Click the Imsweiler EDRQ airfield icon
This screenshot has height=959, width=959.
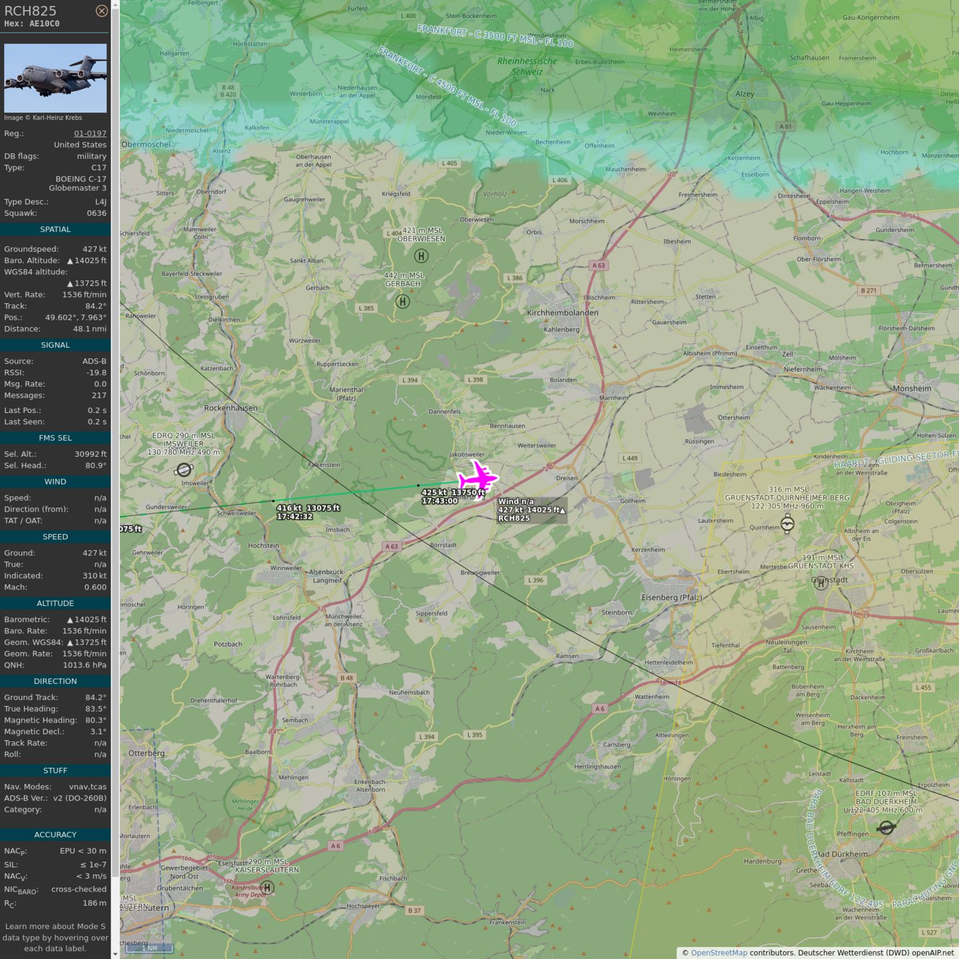[184, 470]
